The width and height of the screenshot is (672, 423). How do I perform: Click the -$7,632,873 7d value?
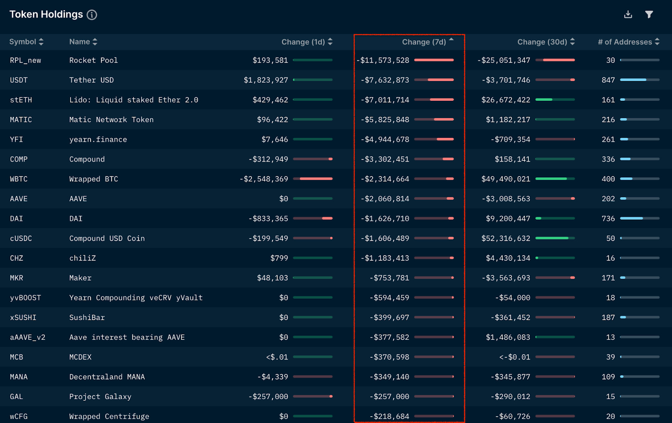pos(385,80)
